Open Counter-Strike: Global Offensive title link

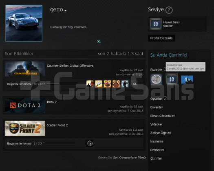pos(70,66)
